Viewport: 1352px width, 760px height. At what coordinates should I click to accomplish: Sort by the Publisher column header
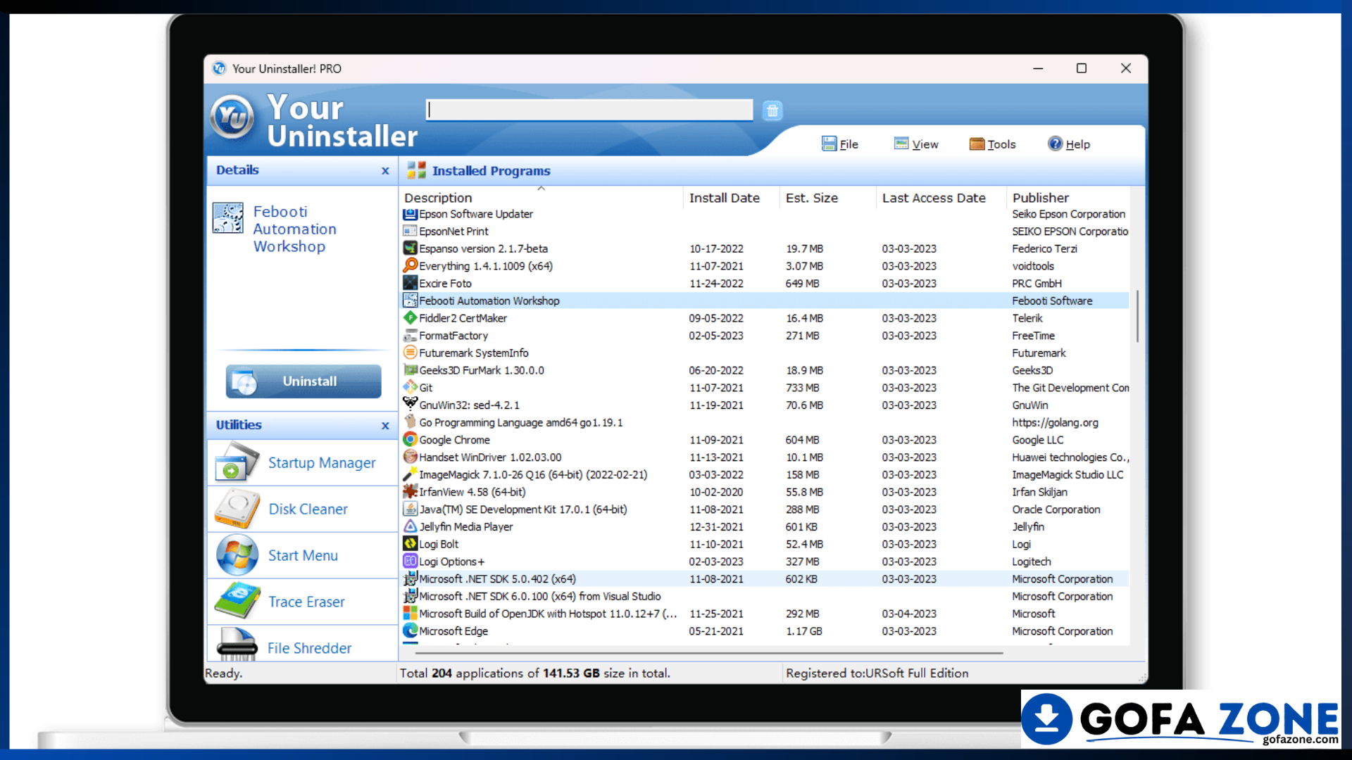(x=1068, y=198)
